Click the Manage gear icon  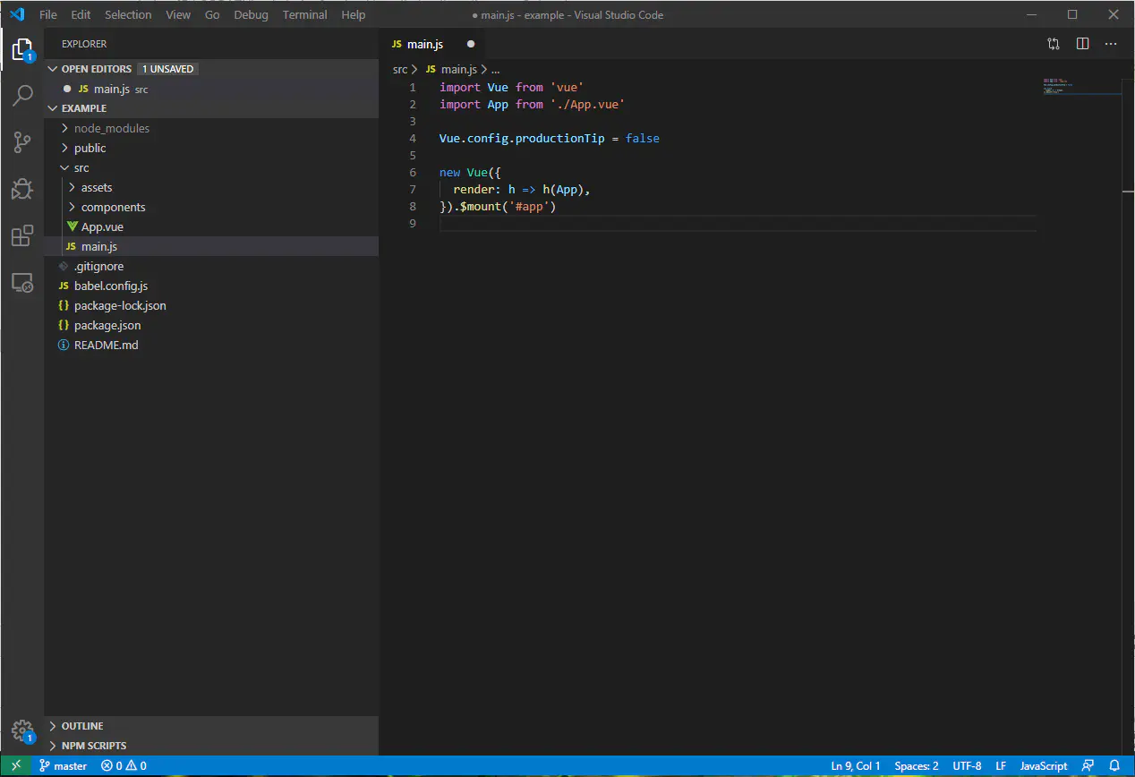22,730
